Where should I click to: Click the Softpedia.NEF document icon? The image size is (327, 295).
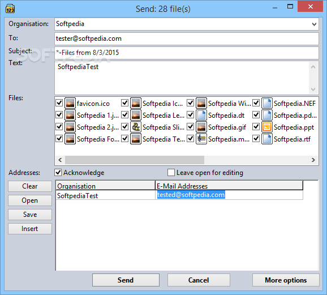(267, 103)
